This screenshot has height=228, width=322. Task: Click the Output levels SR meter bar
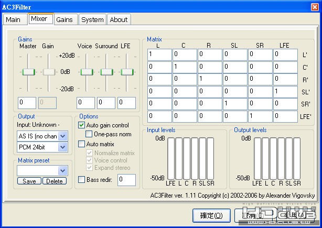click(297, 159)
